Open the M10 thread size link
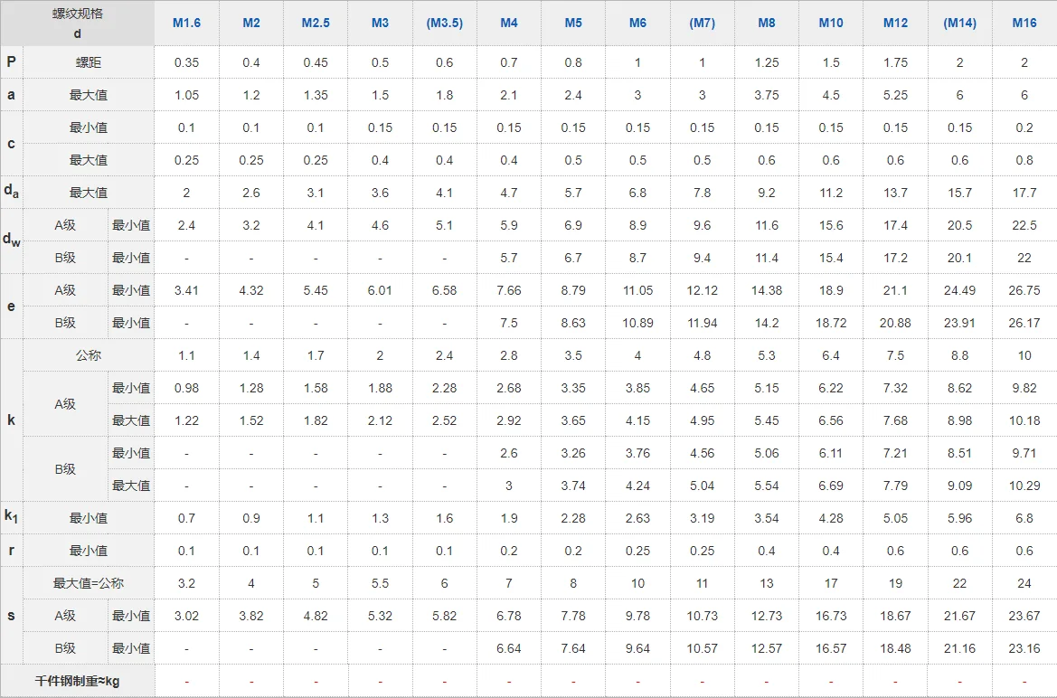 click(831, 23)
